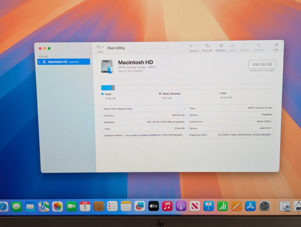
Task: Click the Connection value 'Apple Fabric'
Action: tap(264, 121)
